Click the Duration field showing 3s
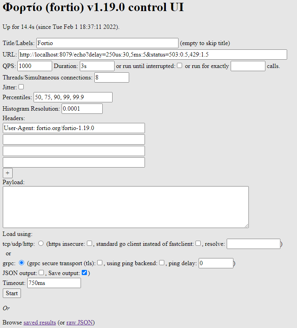This screenshot has width=297, height=328. tap(97, 66)
